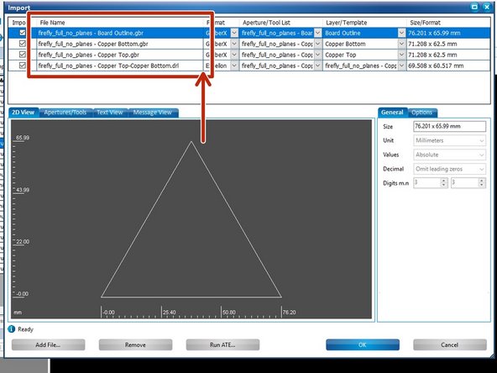Open the Text View tab
Viewport: 497px width, 373px height.
[110, 113]
